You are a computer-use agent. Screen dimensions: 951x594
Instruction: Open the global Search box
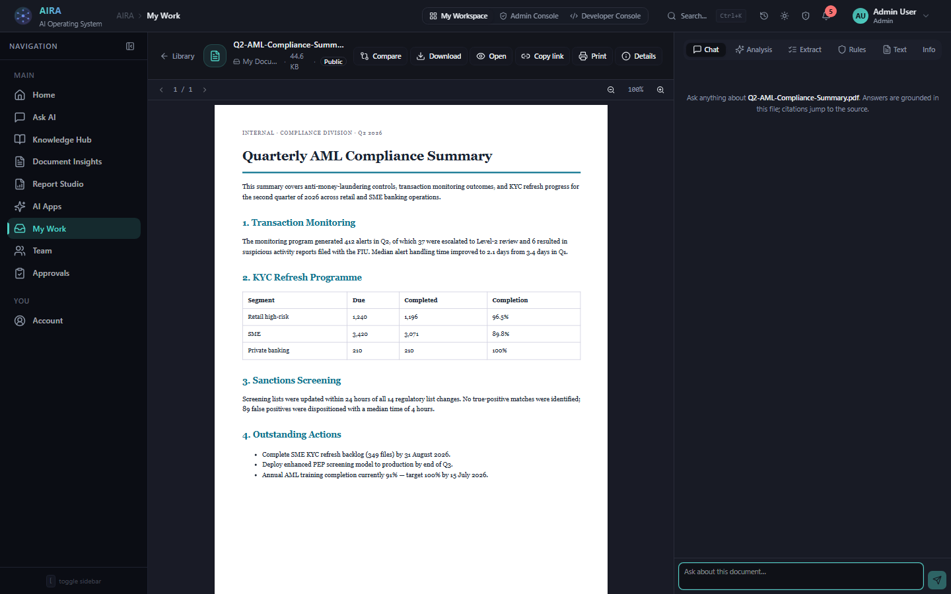click(706, 16)
